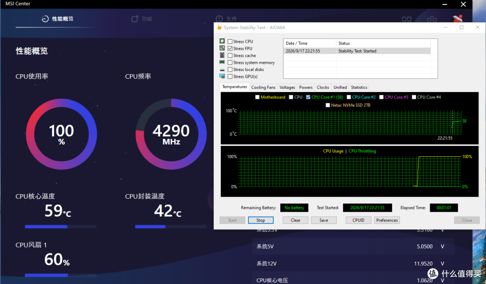Click the 支持 icon in MSI Center
Image resolution: width=486 pixels, height=284 pixels.
click(220, 19)
